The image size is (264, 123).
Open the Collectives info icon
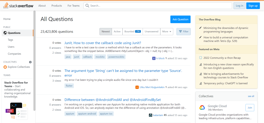pos(30,62)
